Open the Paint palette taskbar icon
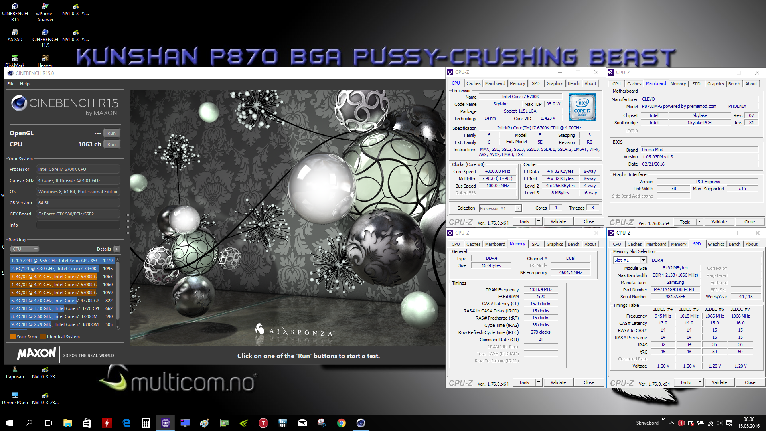The width and height of the screenshot is (766, 431). [x=204, y=423]
